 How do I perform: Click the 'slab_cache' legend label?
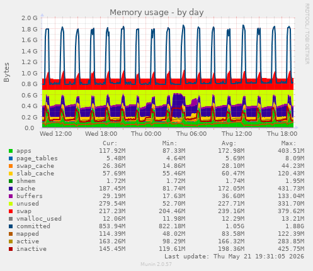(35, 174)
